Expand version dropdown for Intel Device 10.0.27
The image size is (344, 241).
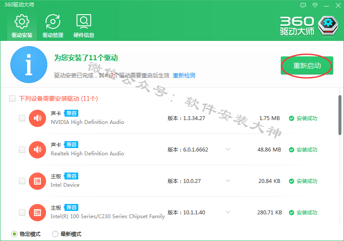[228, 181]
